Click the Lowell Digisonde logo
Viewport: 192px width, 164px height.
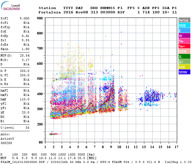click(x=10, y=6)
